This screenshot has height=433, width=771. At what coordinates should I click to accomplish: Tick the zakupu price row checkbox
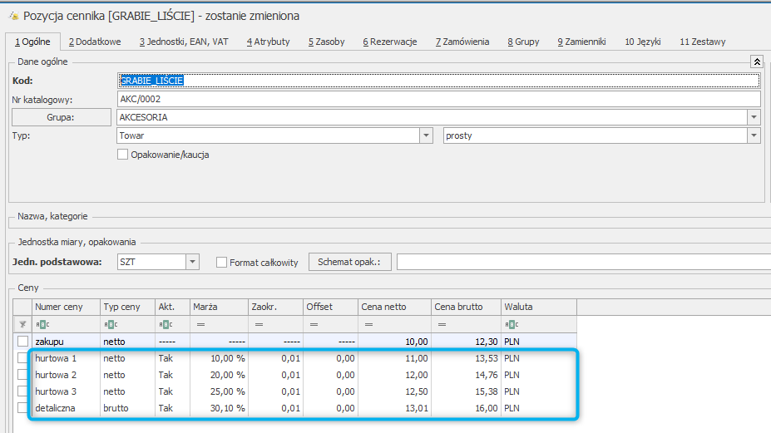click(22, 341)
